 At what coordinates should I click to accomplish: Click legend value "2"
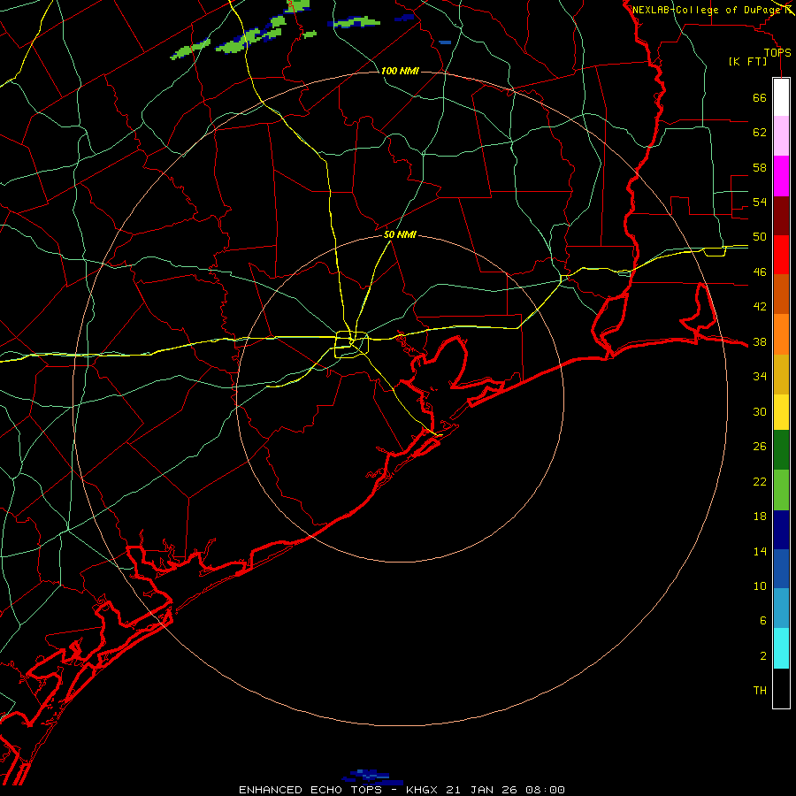point(763,656)
